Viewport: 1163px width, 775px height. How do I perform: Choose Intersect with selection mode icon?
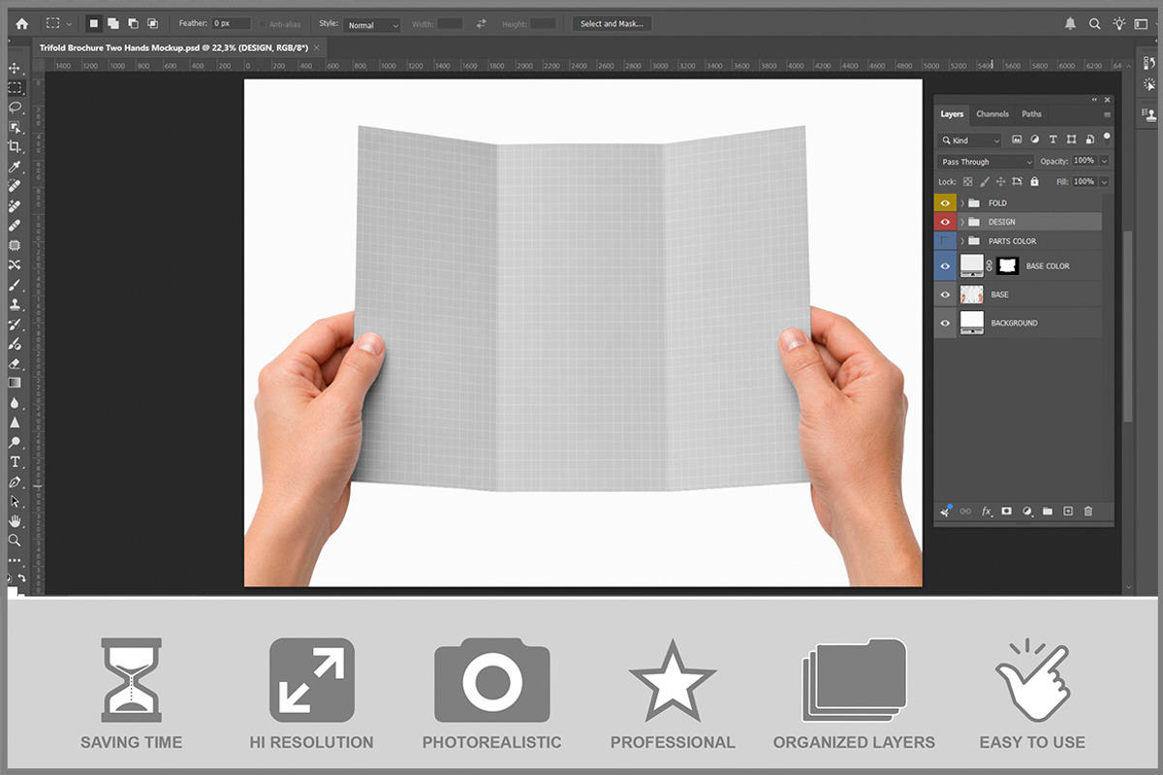pyautogui.click(x=152, y=23)
